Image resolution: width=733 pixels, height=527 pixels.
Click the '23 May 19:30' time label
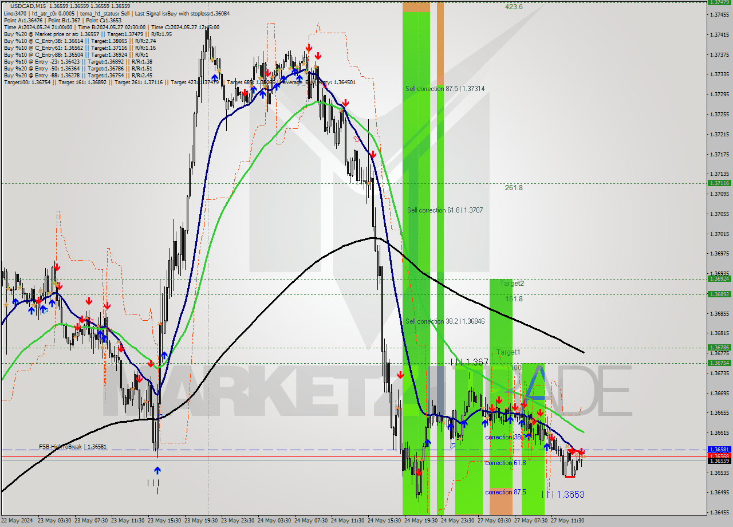point(201,521)
